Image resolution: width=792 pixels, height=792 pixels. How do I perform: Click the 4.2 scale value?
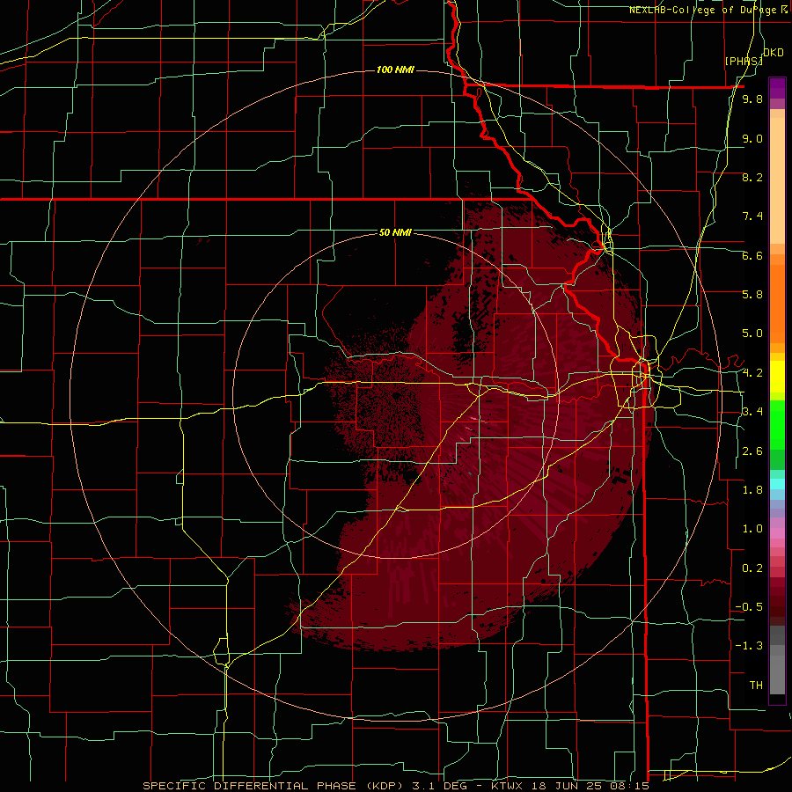pos(752,373)
